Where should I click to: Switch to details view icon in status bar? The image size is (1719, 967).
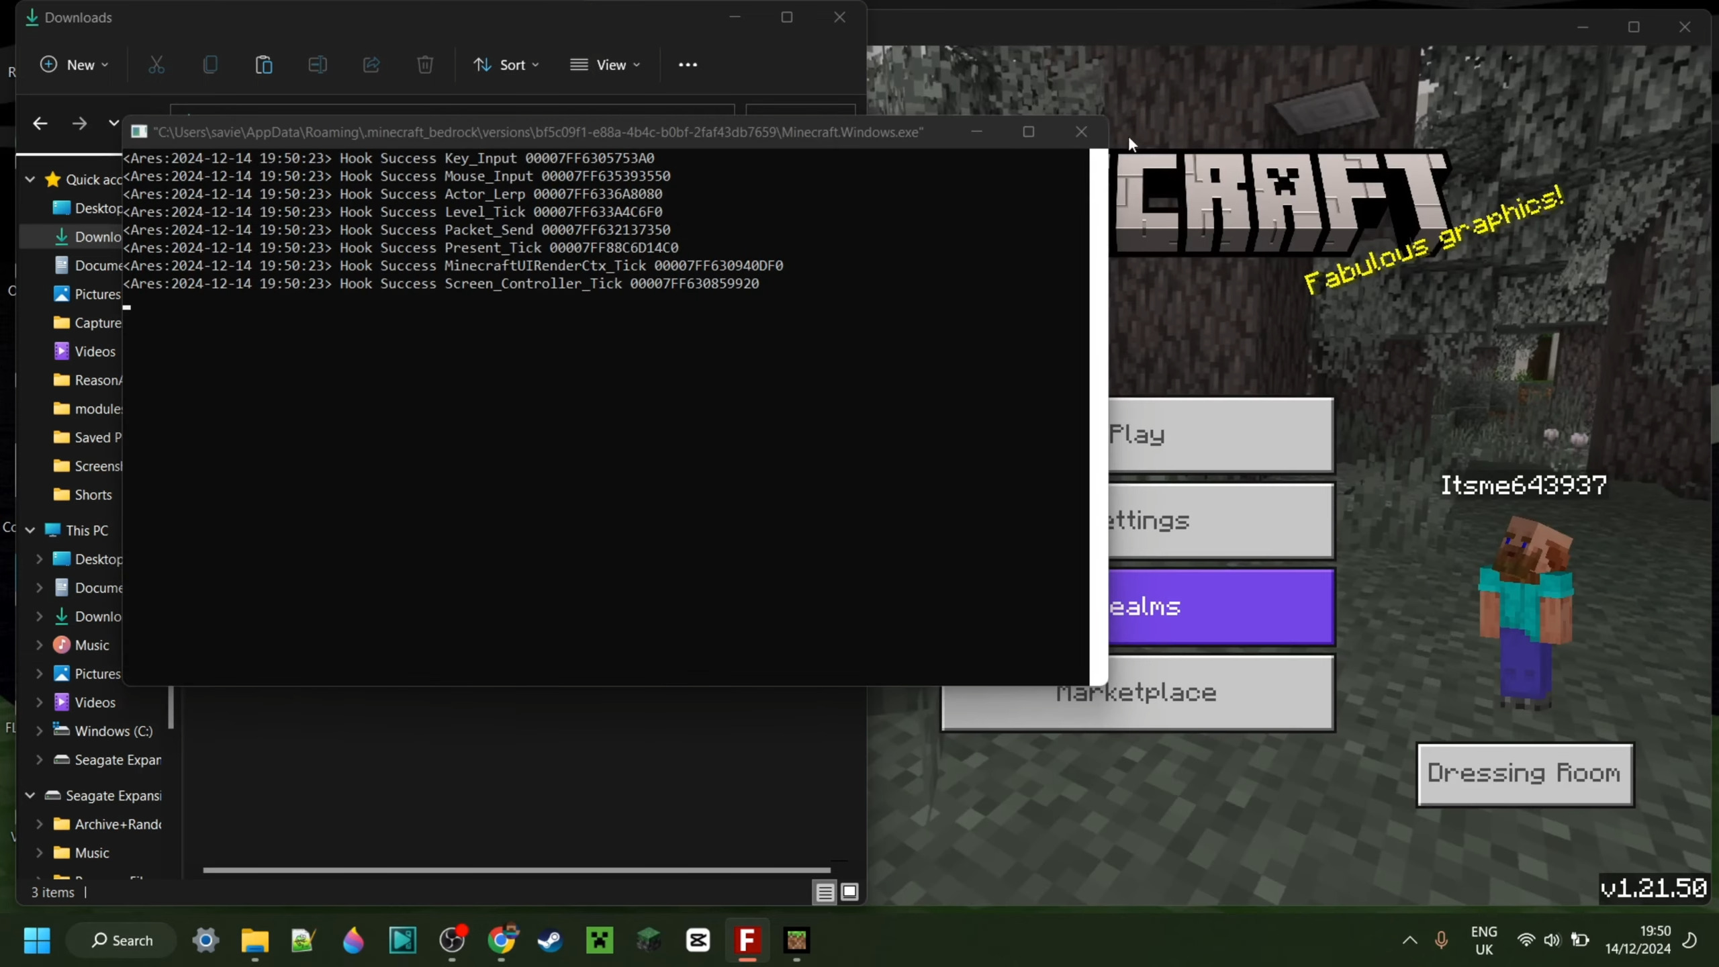click(825, 892)
